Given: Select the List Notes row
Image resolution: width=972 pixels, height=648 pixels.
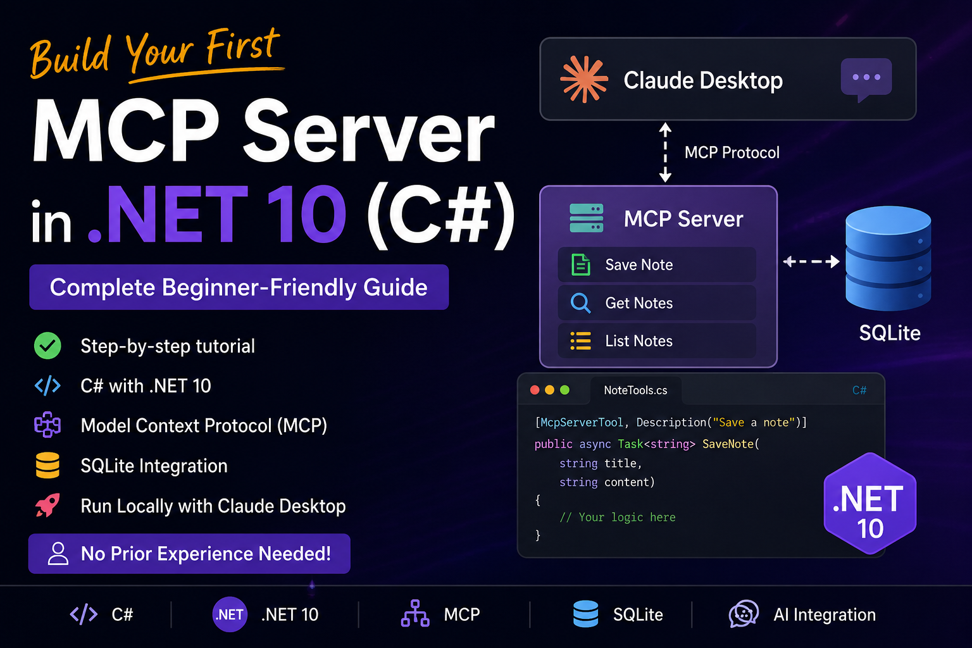Looking at the screenshot, I should click(x=657, y=341).
